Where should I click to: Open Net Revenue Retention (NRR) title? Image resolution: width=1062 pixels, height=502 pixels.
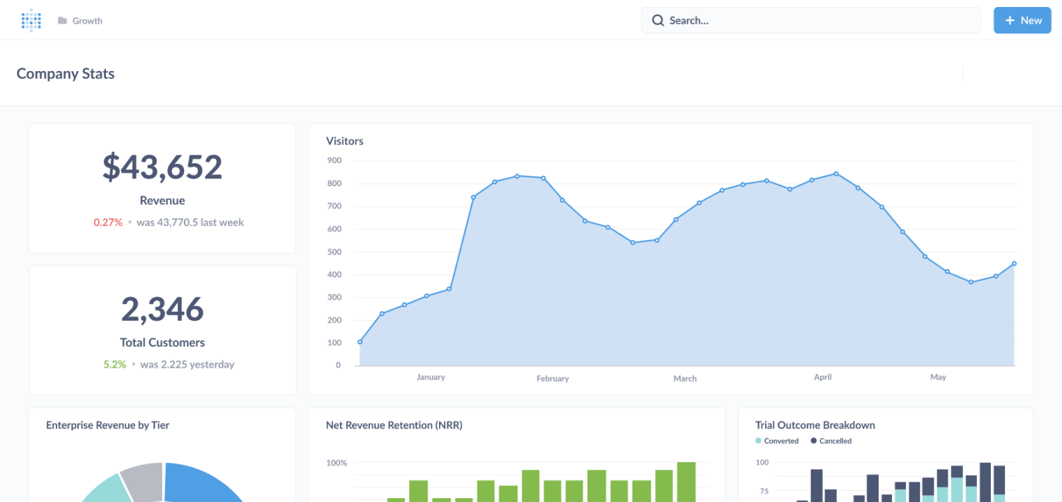coord(394,425)
